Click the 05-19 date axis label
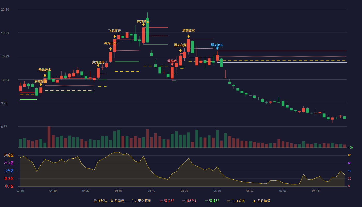 (x=152, y=191)
